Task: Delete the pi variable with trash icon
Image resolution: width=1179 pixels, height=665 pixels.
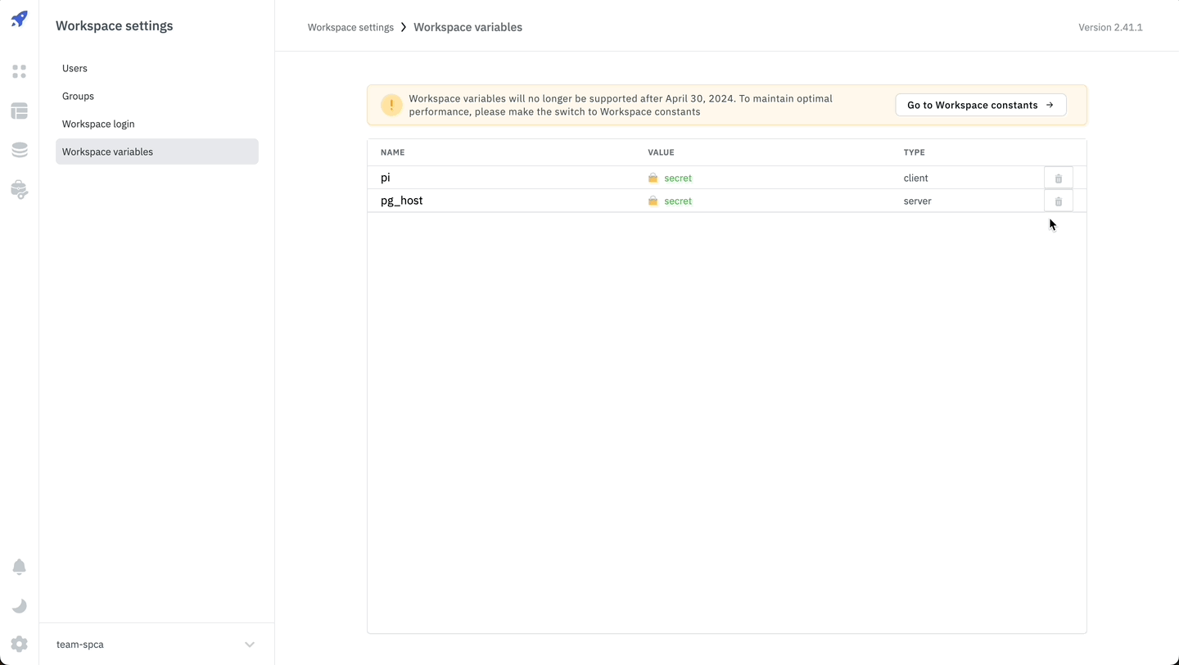Action: point(1058,178)
